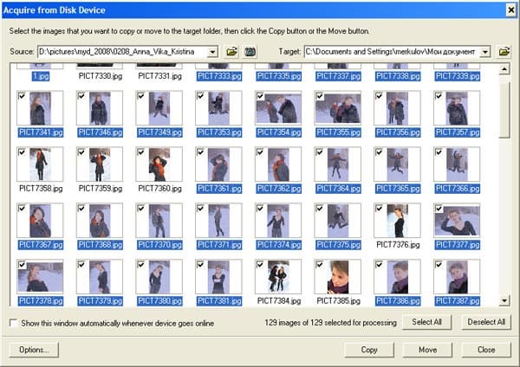
Task: Select the PICT7361.jpg thumbnail
Action: [219, 164]
